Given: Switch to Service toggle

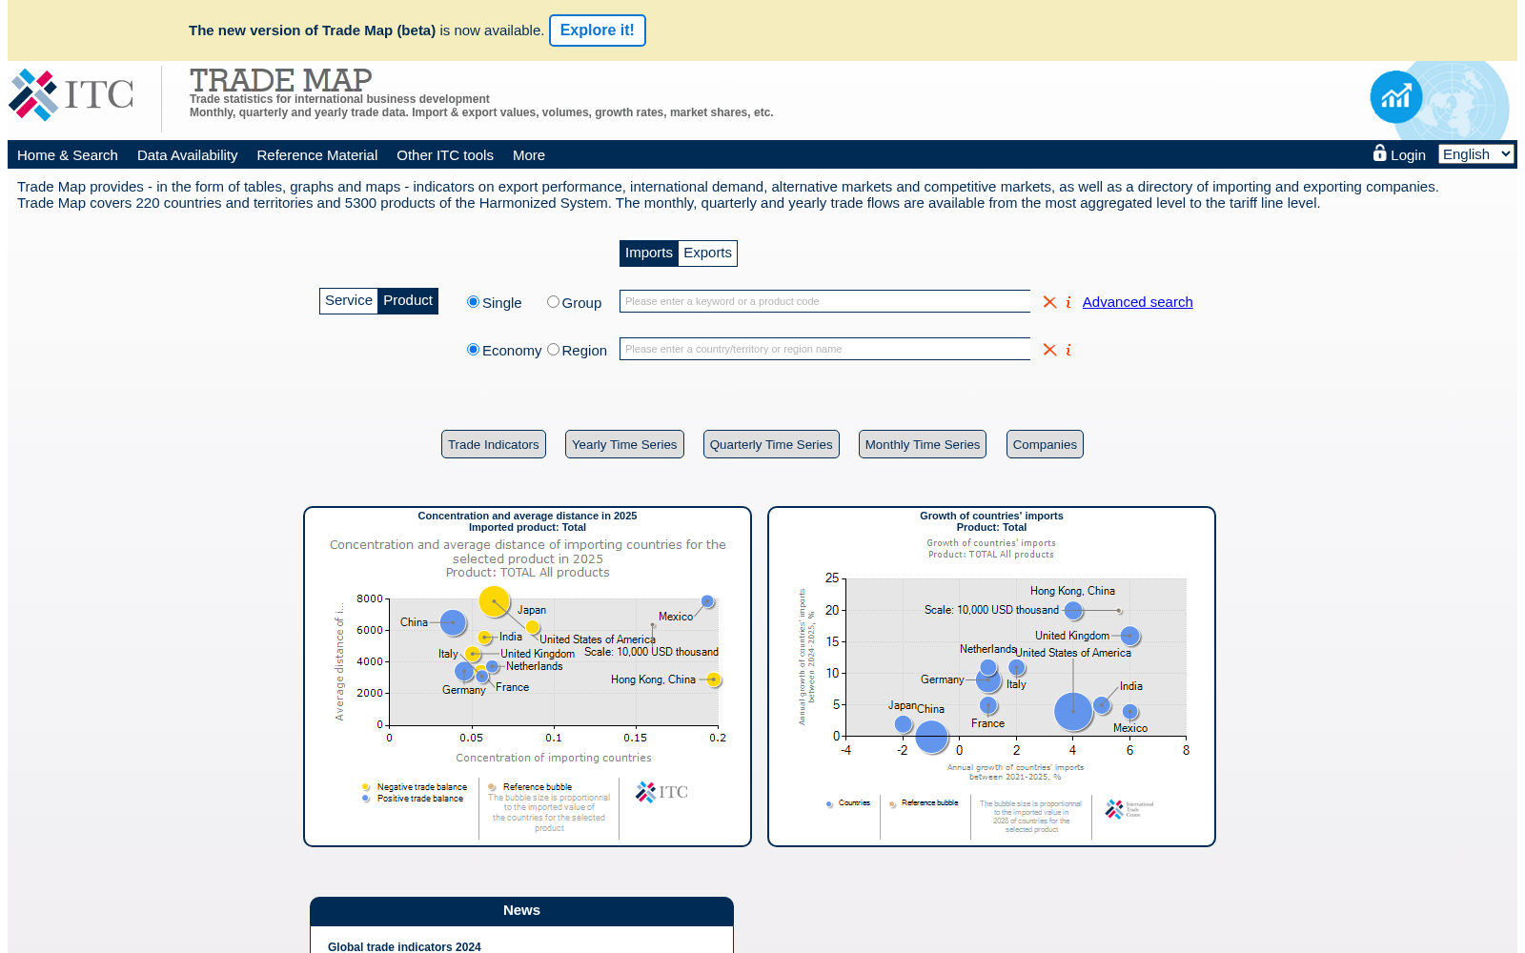Looking at the screenshot, I should (349, 300).
